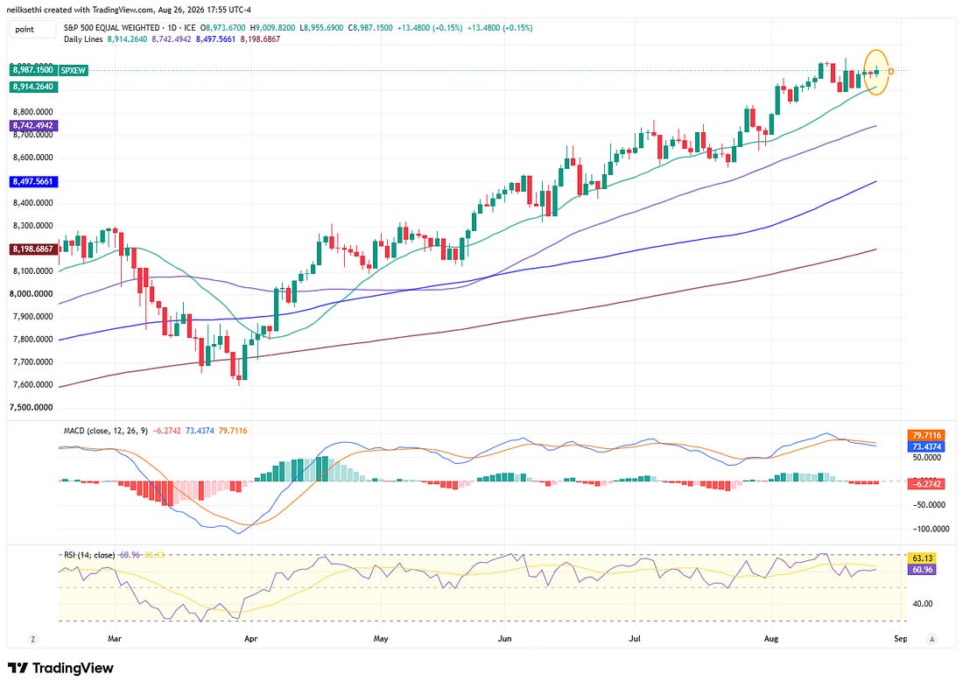The width and height of the screenshot is (963, 688).
Task: Click the 8,100.0000 price scale tick
Action: click(32, 271)
